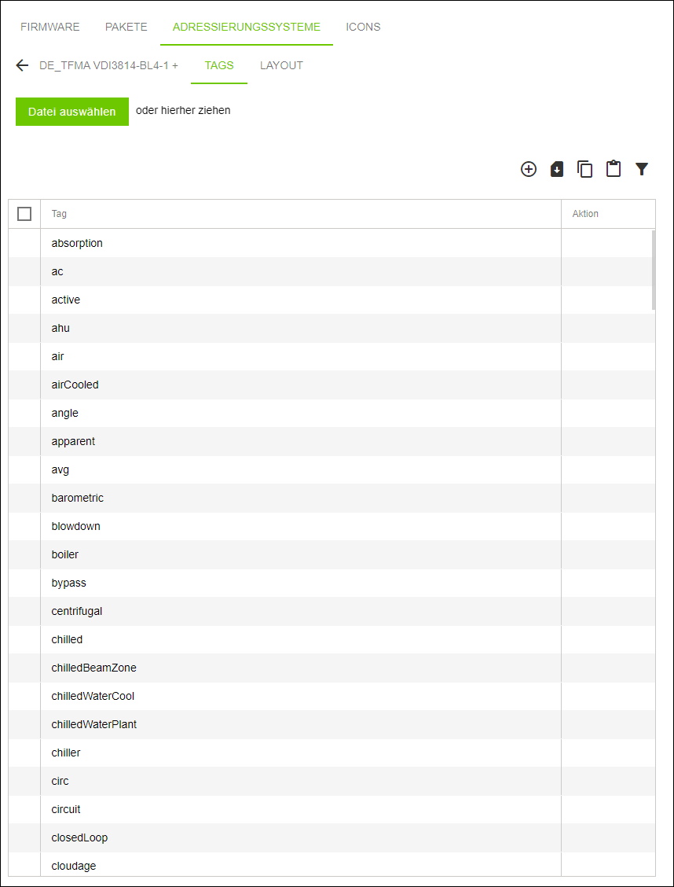
Task: Click the DE_TFMA VDI3814-BL4-1 + breadcrumb label
Action: click(109, 65)
